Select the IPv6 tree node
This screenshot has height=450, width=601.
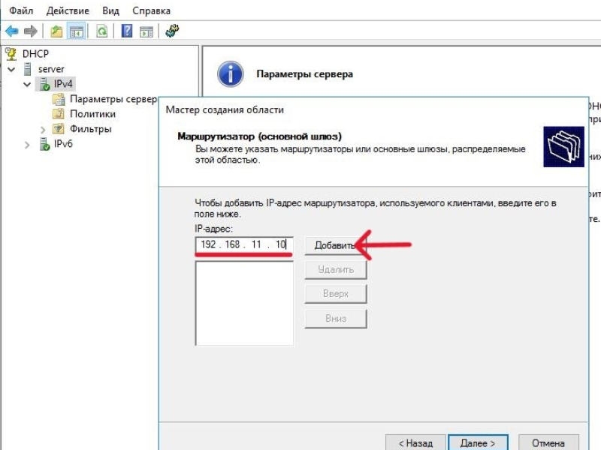pos(63,144)
